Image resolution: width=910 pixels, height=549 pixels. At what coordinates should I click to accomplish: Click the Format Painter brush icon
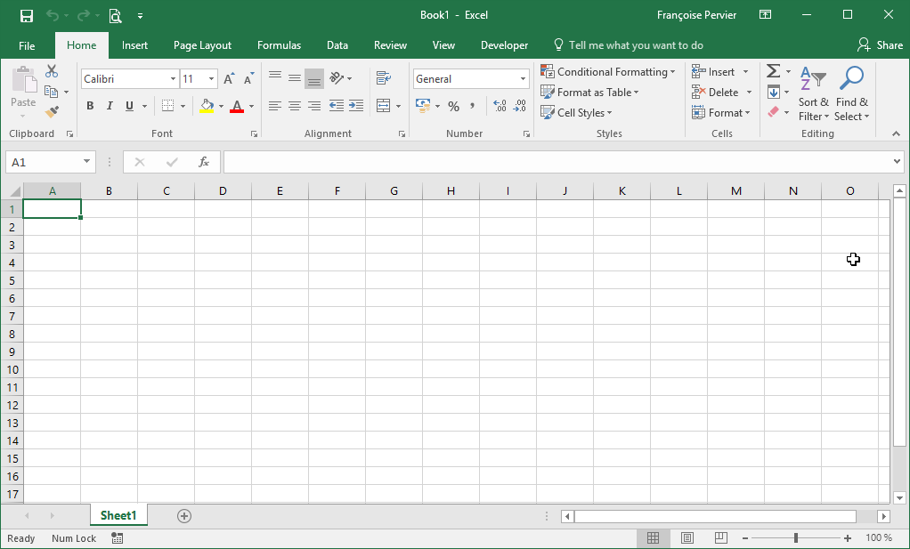point(52,112)
